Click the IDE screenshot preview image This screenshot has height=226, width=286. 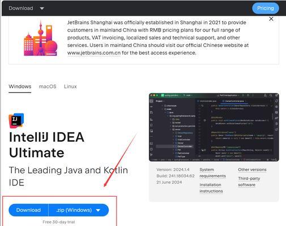[214, 127]
